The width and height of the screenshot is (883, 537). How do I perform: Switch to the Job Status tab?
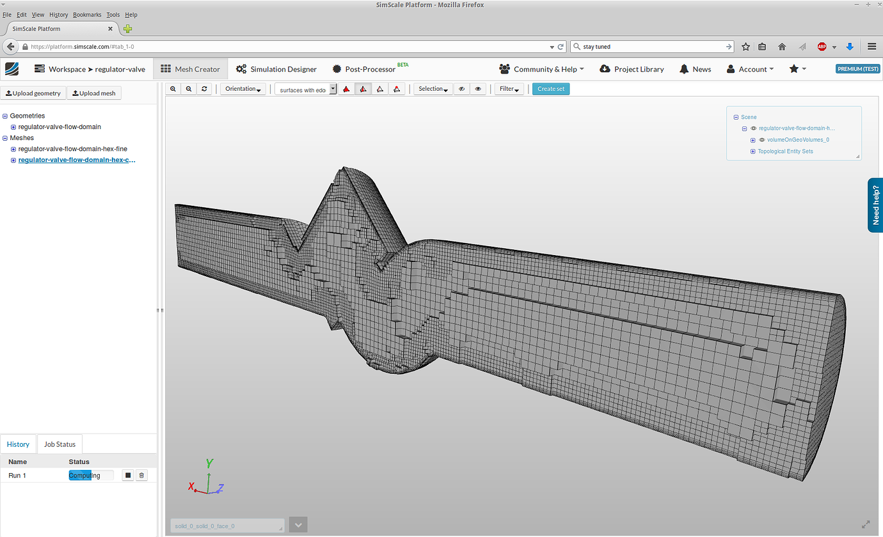60,444
